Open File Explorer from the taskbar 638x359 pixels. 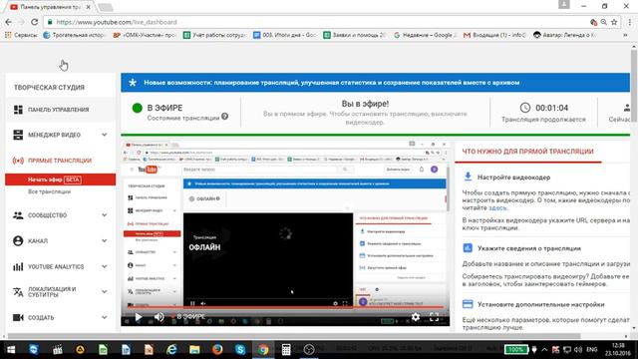pos(194,350)
